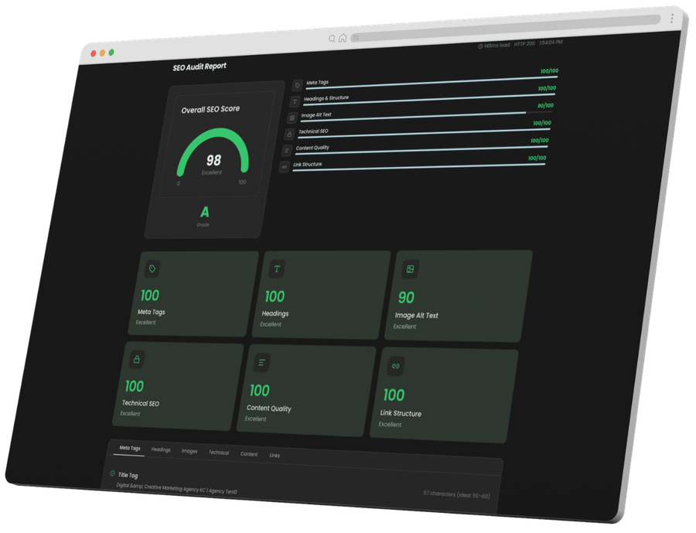Screen dimensions: 696x533
Task: Click the Link Structure chain icon in list
Action: click(284, 167)
